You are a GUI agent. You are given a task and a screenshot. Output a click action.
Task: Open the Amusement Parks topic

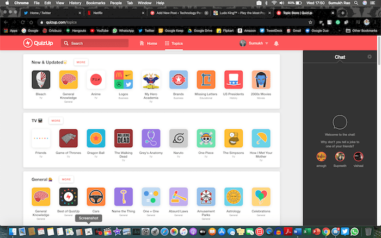(x=206, y=197)
